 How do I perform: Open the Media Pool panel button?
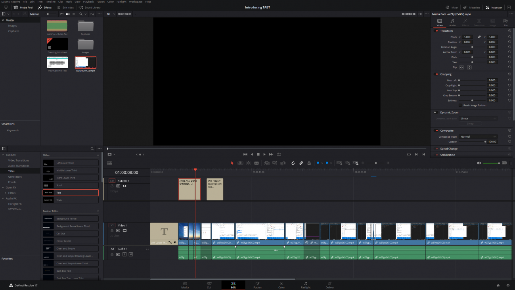click(23, 8)
